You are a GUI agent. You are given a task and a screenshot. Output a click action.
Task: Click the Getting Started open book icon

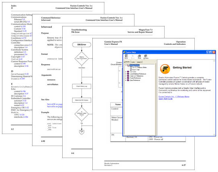pos(128,65)
